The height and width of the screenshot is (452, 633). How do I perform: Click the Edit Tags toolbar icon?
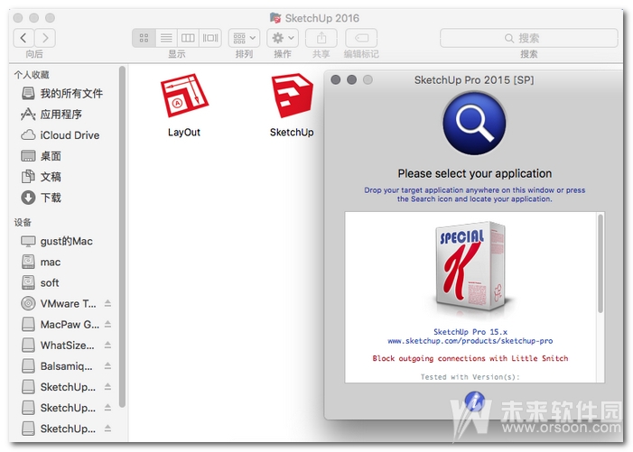pyautogui.click(x=361, y=38)
